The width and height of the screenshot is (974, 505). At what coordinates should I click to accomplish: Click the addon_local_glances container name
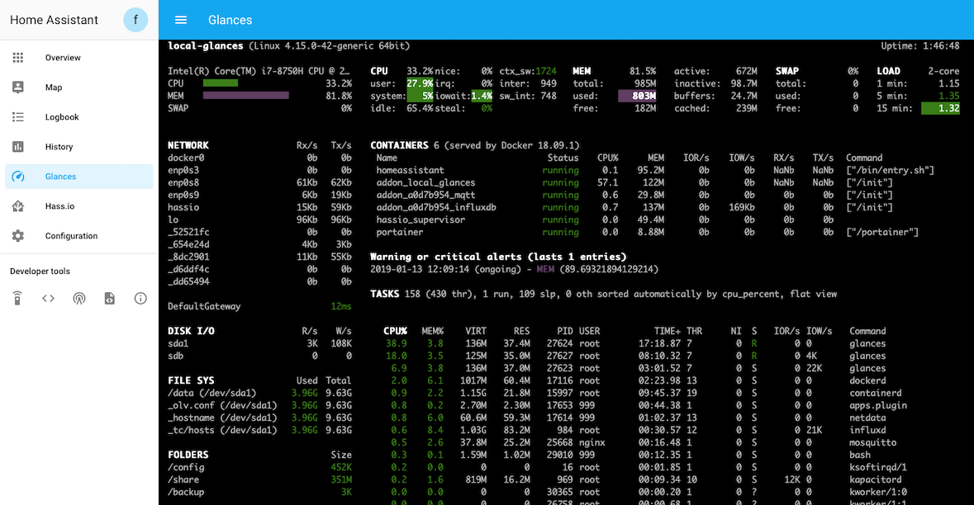[x=425, y=182]
